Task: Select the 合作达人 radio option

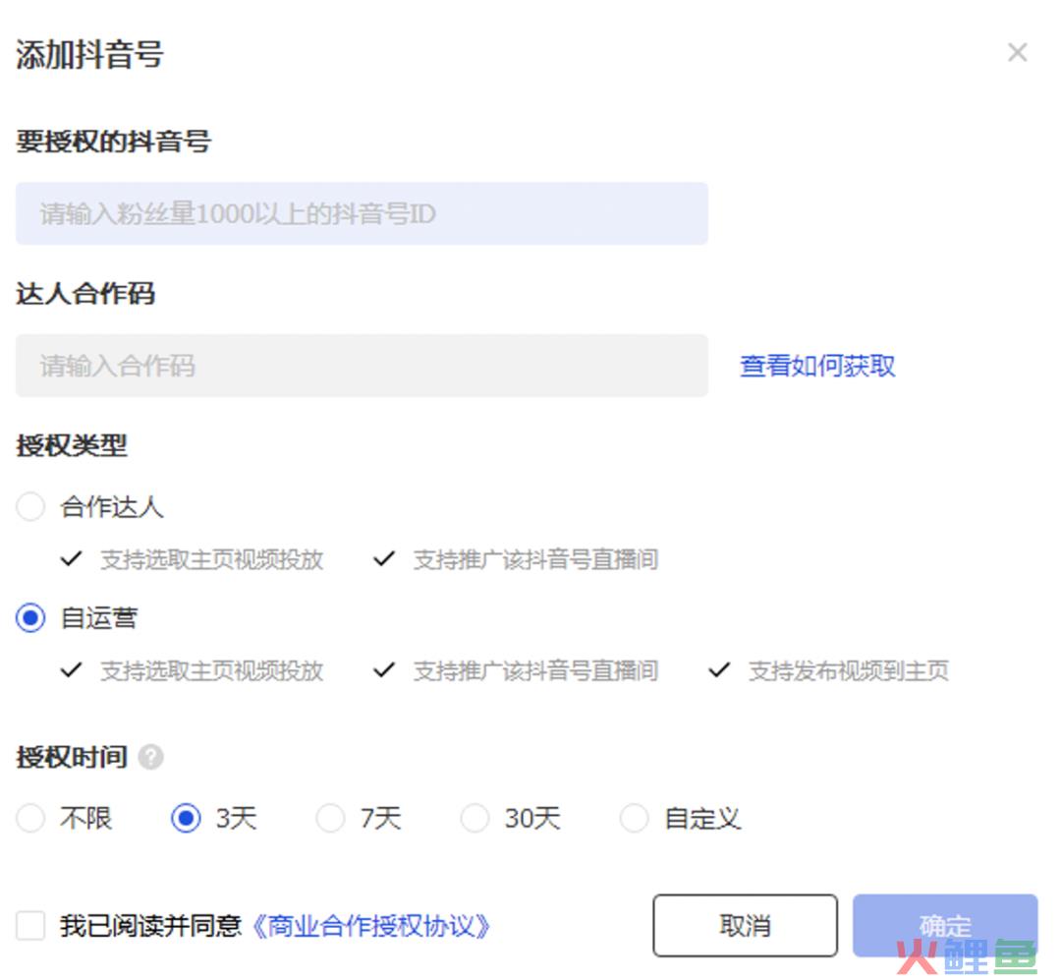Action: (x=30, y=506)
